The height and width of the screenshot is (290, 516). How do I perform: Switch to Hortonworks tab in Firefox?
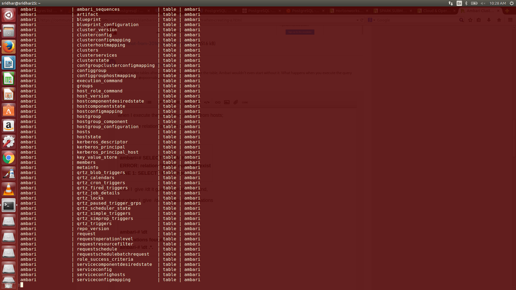click(349, 11)
